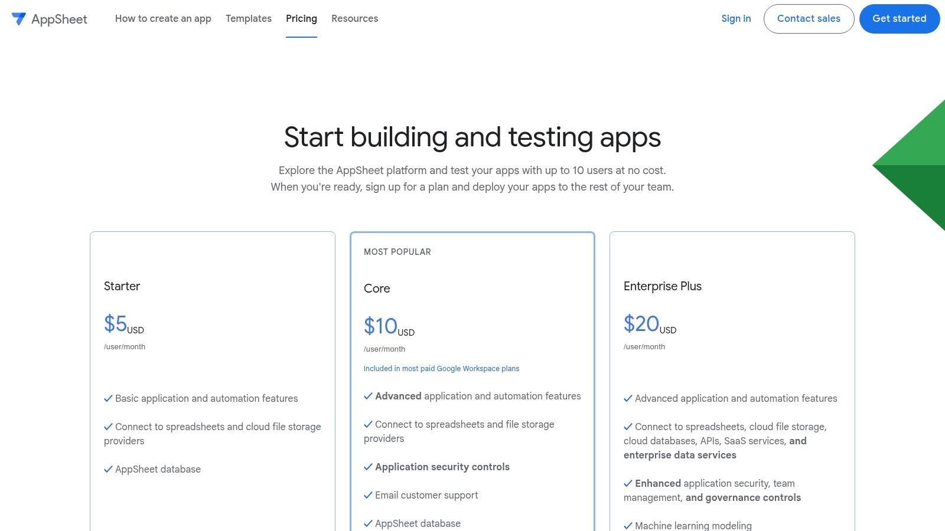Image resolution: width=945 pixels, height=531 pixels.
Task: Select the Core "MOST POPULAR" pricing card
Action: click(472, 289)
